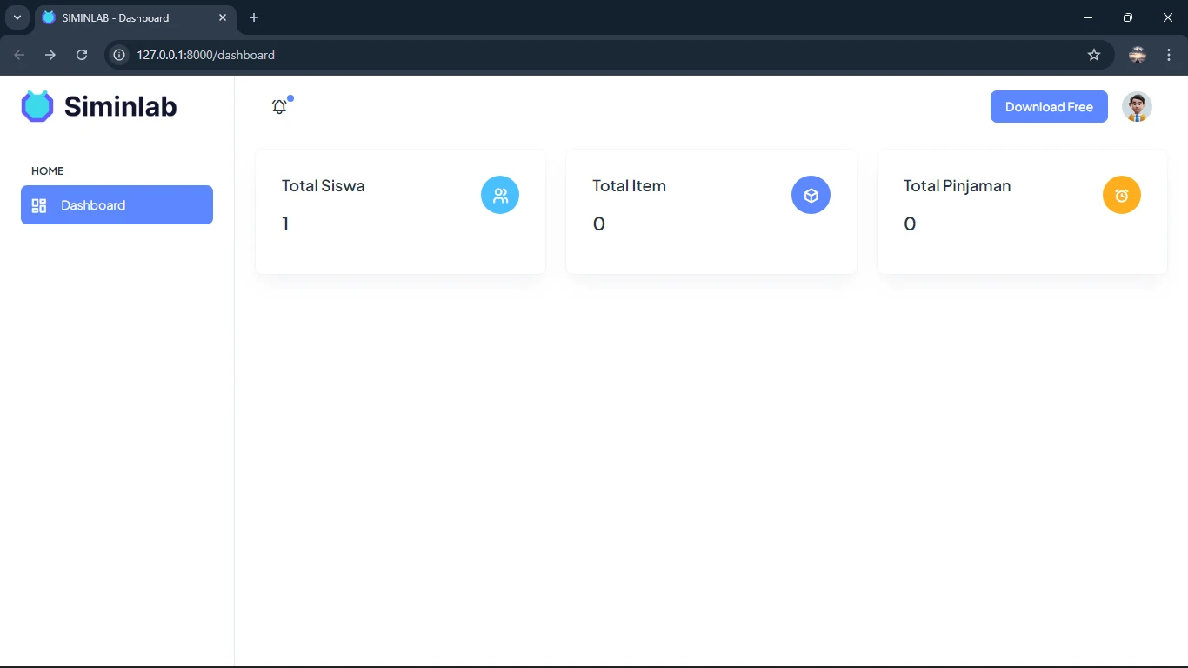Viewport: 1188px width, 668px height.
Task: Click the notification bell icon
Action: pos(279,107)
